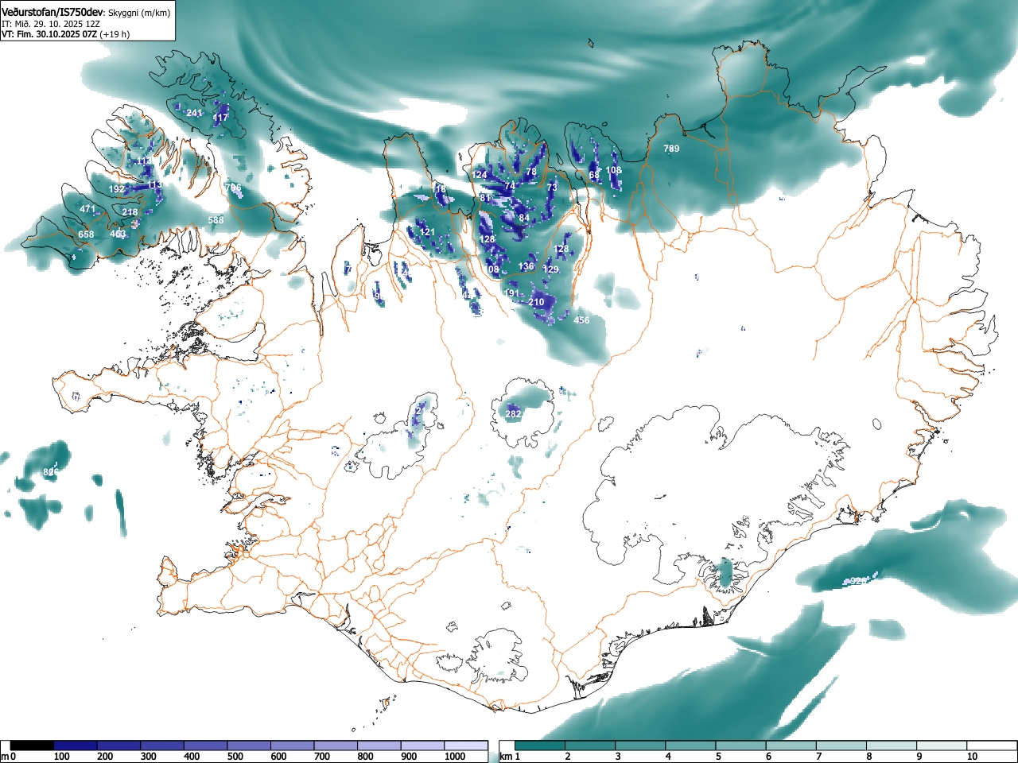Viewport: 1018px width, 763px height.
Task: Click the '100' label on the meters legend
Action: 62,757
